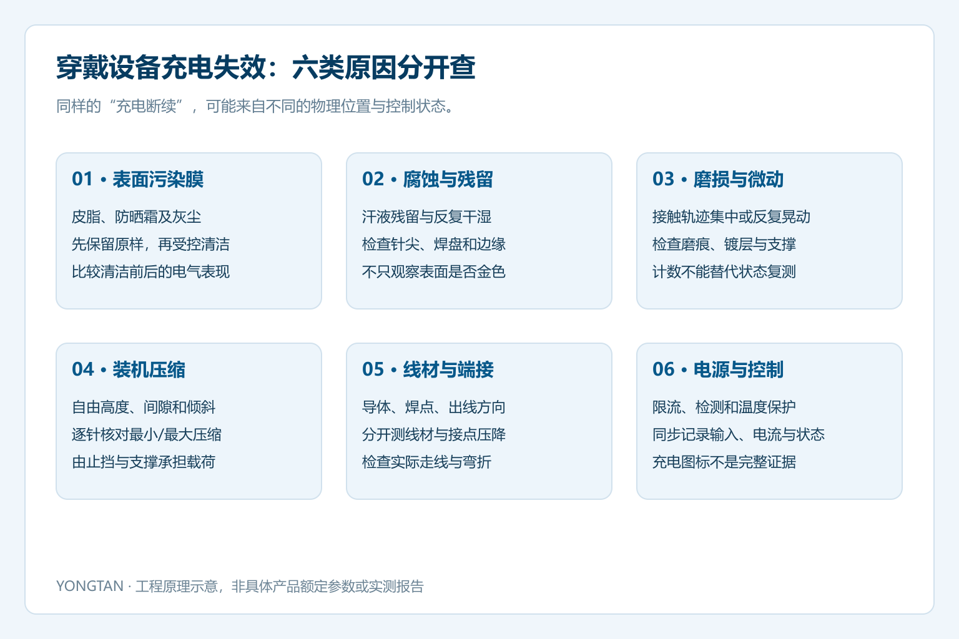Select the line "自由高度、间隙和倾斜"

[144, 407]
